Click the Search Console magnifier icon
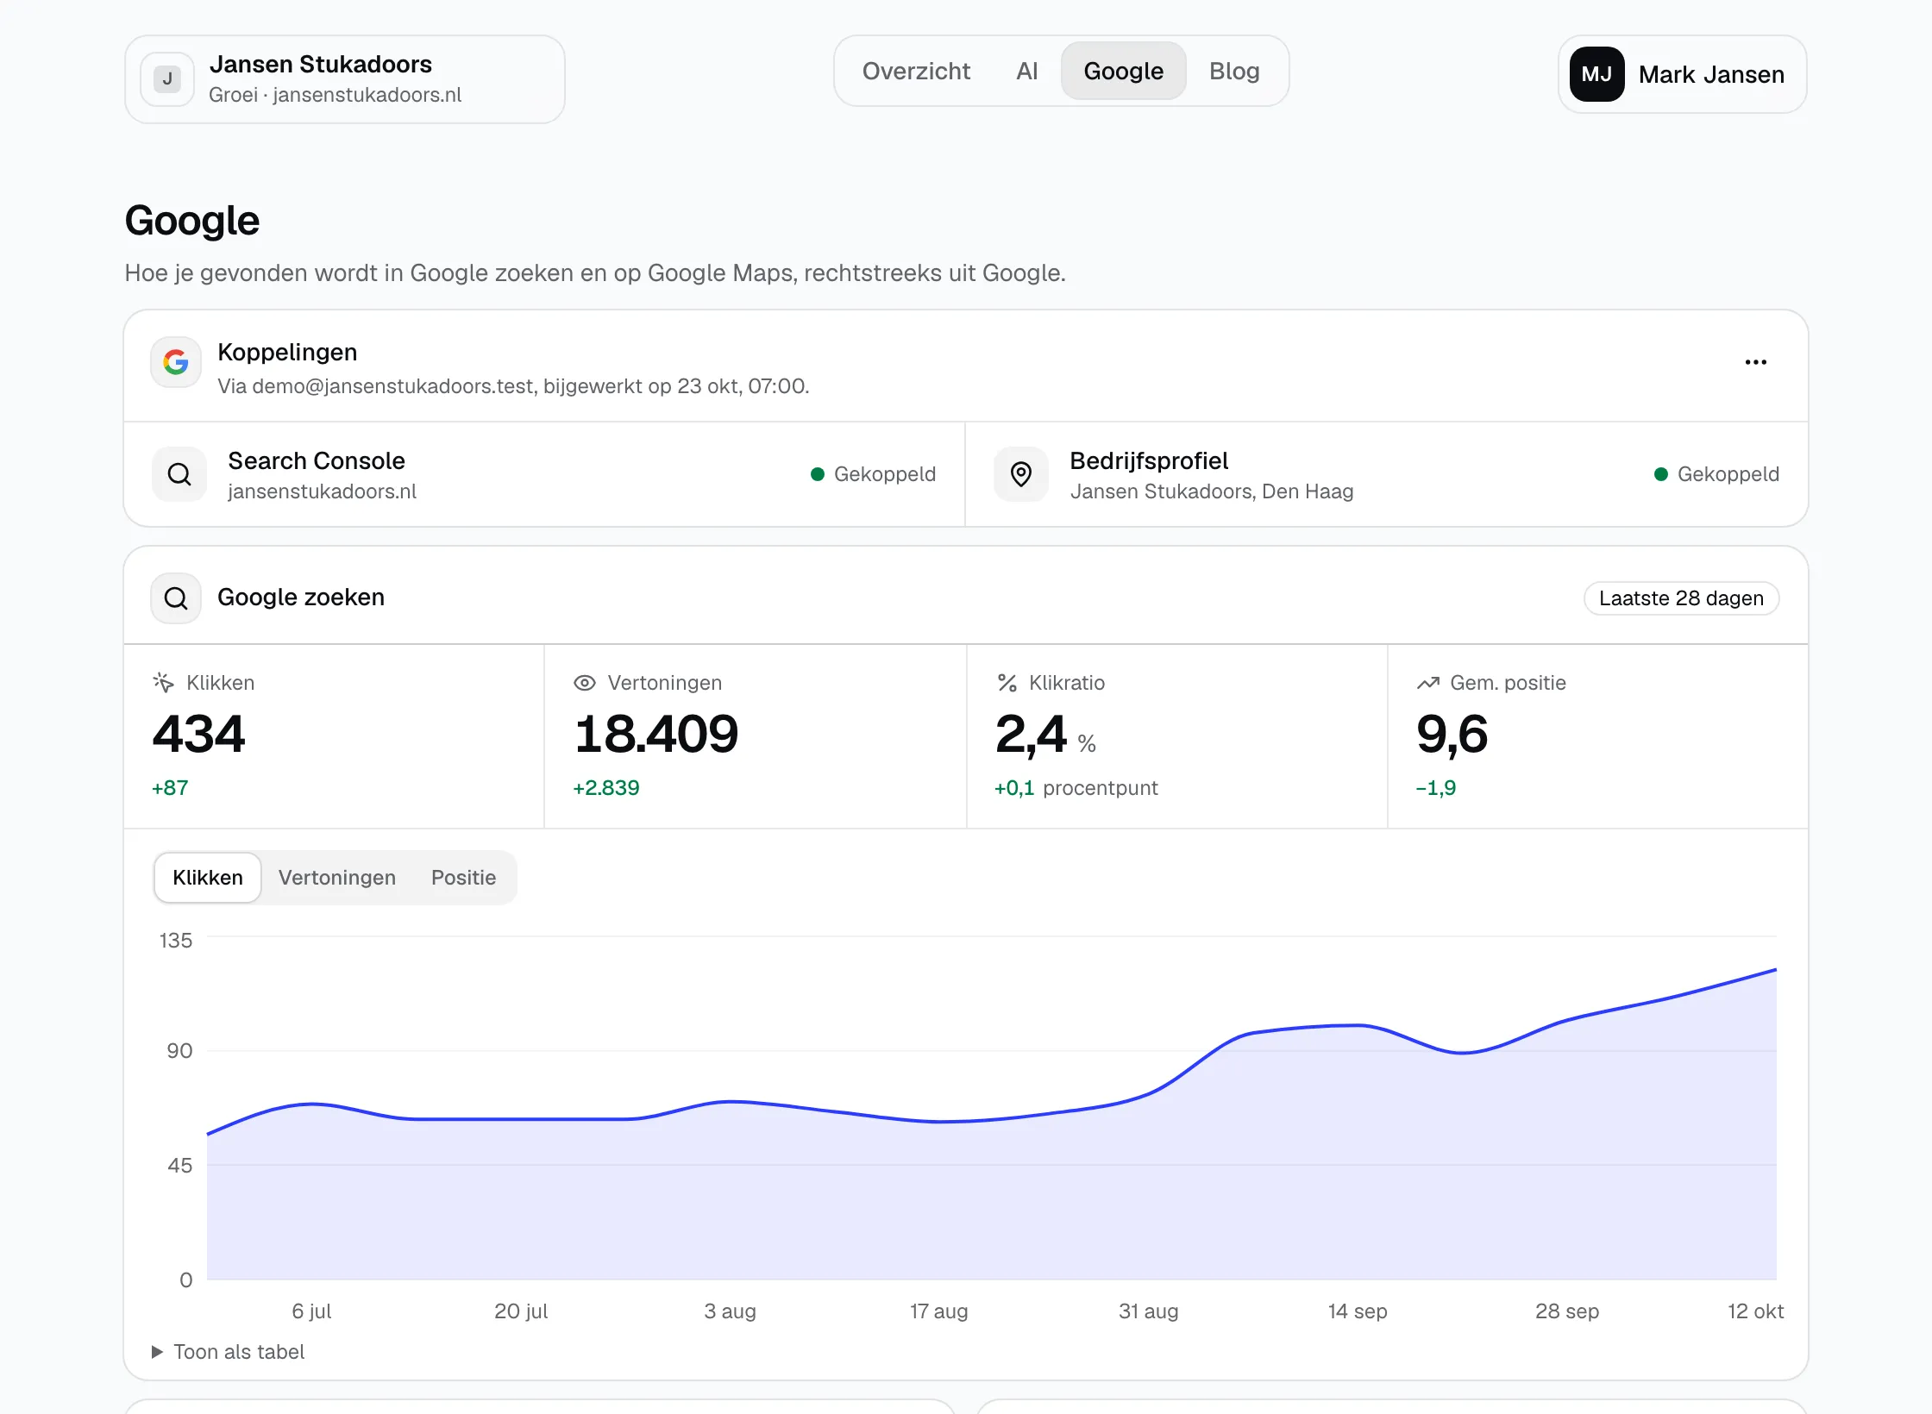 pos(179,474)
